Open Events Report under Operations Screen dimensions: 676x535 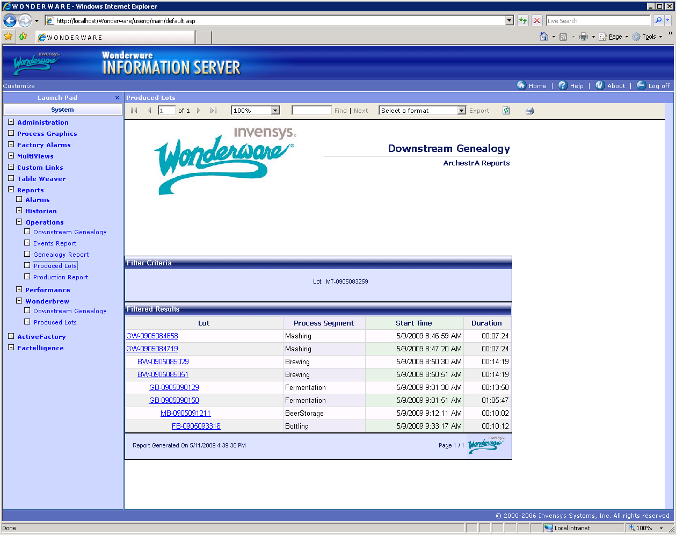(55, 243)
